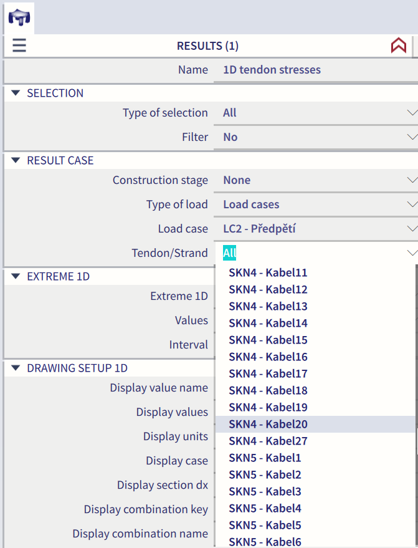Collapse the RESULT CASE section
418x548 pixels.
coord(16,160)
